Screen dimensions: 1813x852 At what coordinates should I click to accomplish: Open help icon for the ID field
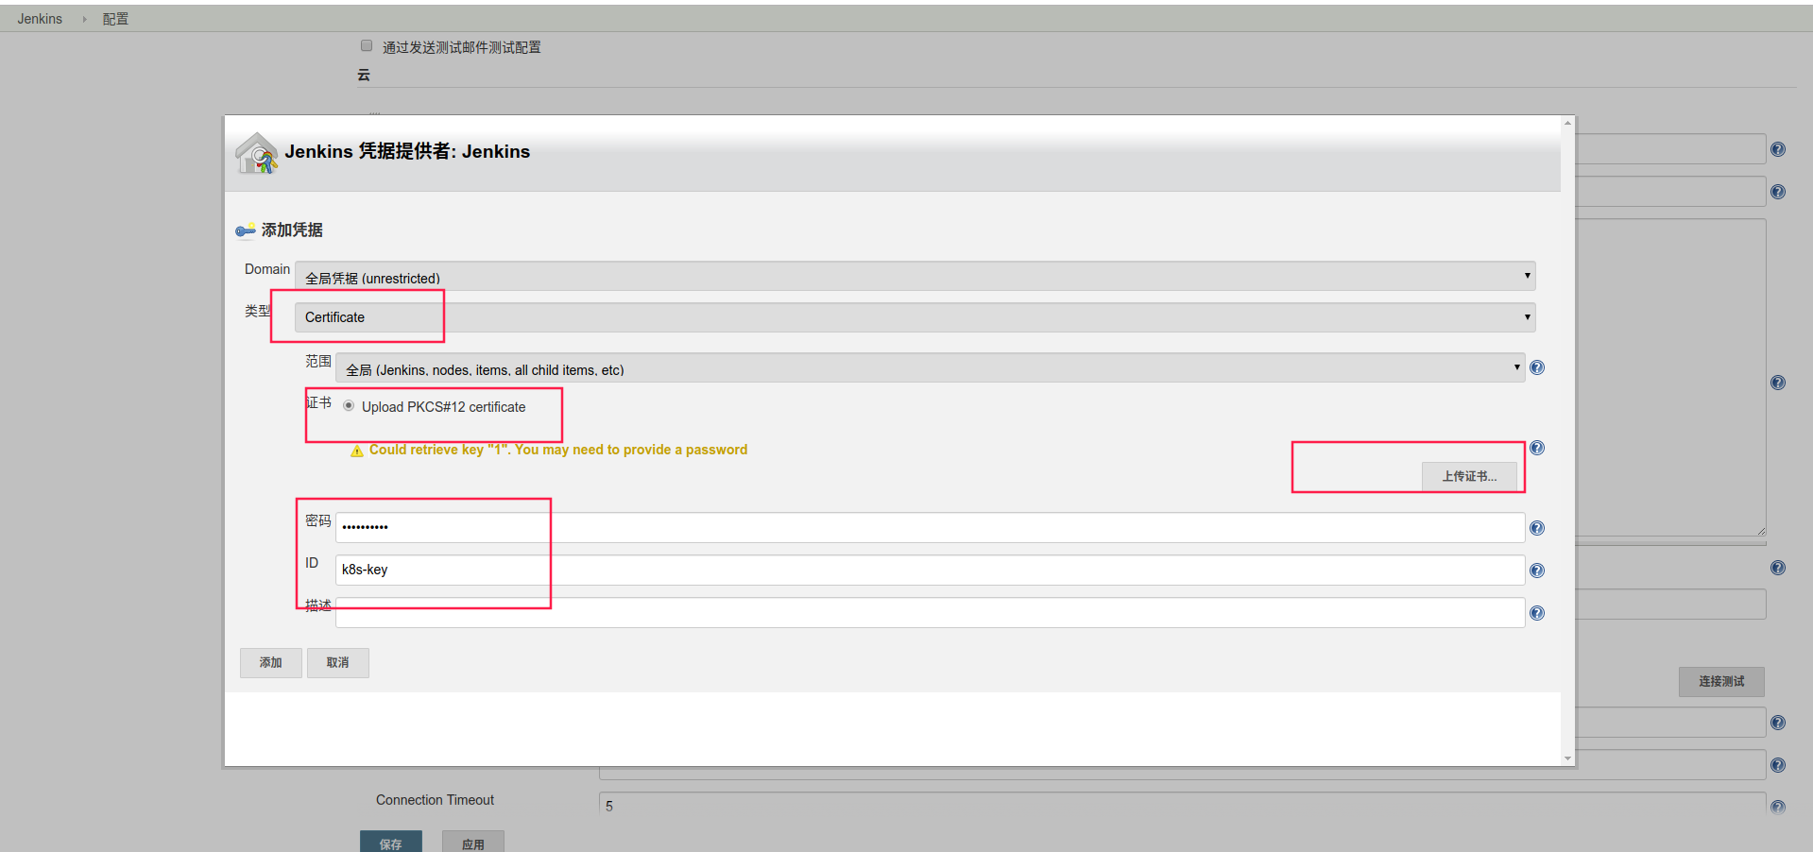(1537, 571)
